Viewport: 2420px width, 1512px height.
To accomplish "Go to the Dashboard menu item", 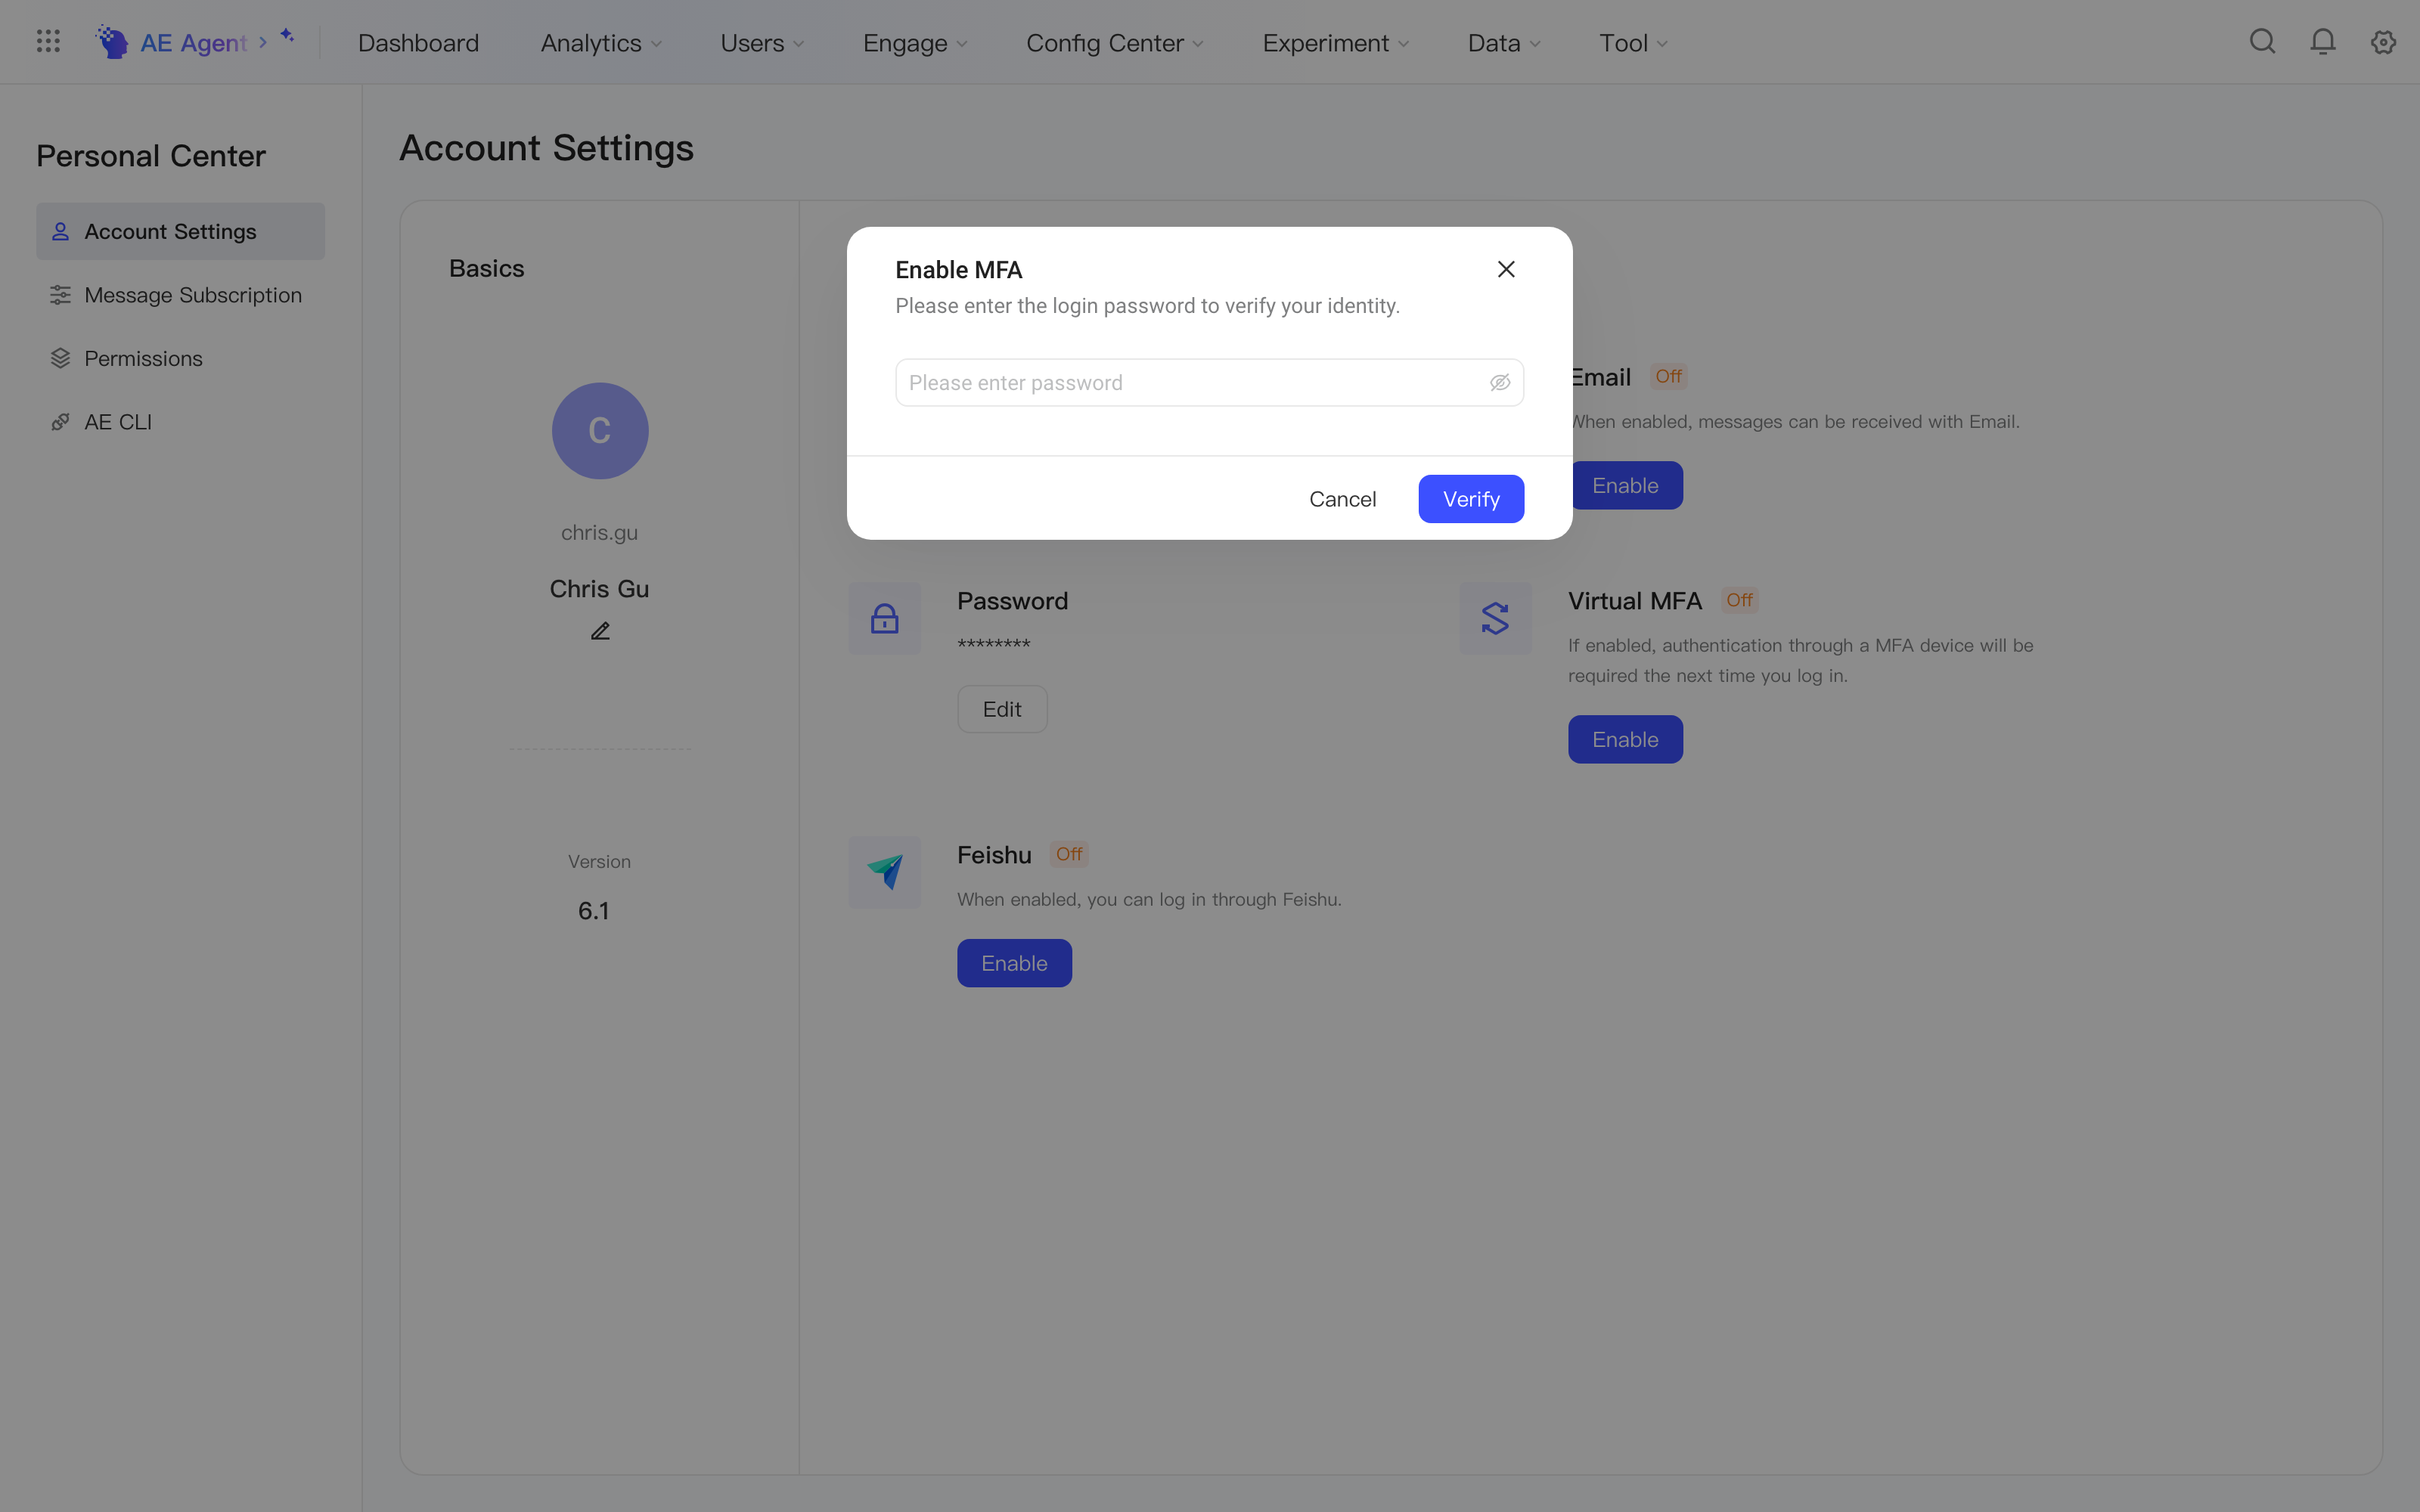I will tap(418, 43).
